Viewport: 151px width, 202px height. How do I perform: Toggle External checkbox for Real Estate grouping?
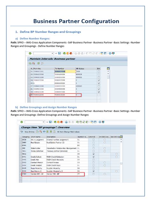94,143
